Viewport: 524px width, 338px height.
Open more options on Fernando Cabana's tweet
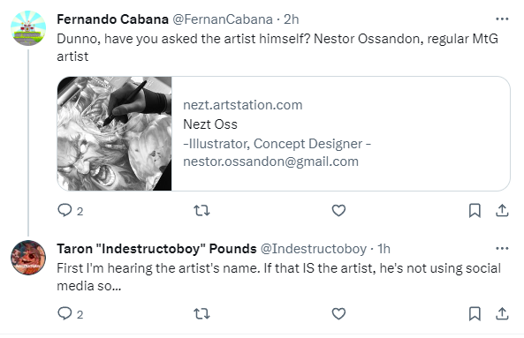(x=502, y=19)
